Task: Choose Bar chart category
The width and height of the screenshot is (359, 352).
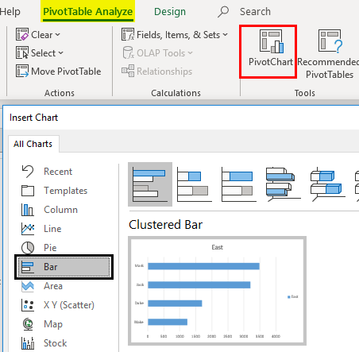Action: click(64, 267)
